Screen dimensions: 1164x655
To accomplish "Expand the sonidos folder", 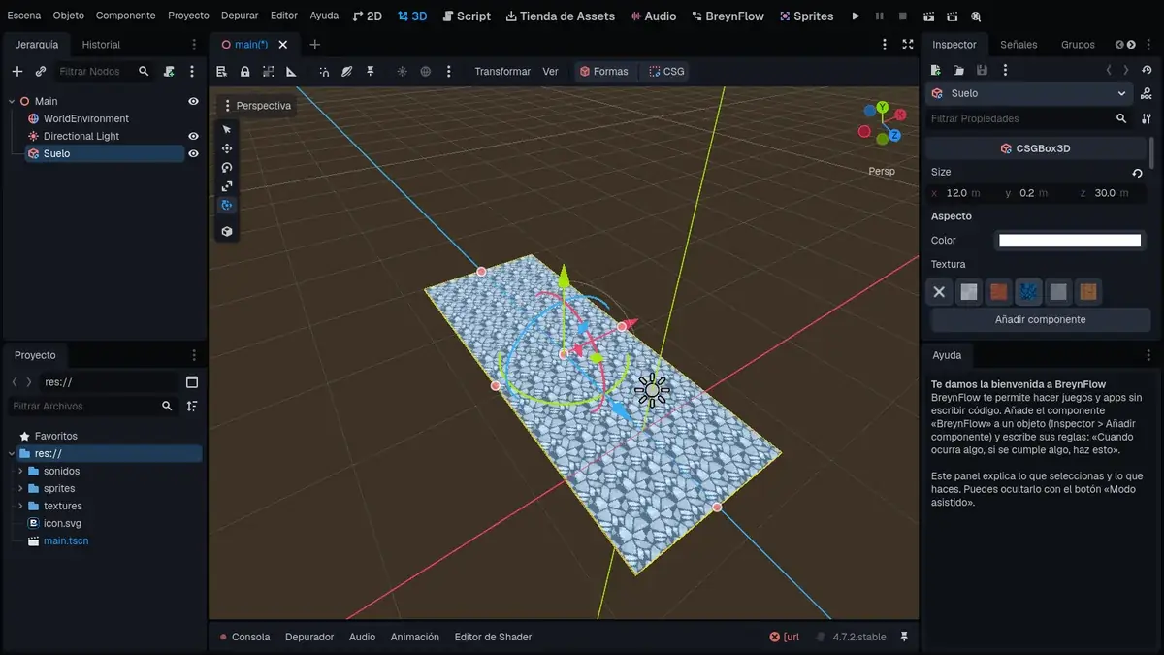I will coord(20,471).
